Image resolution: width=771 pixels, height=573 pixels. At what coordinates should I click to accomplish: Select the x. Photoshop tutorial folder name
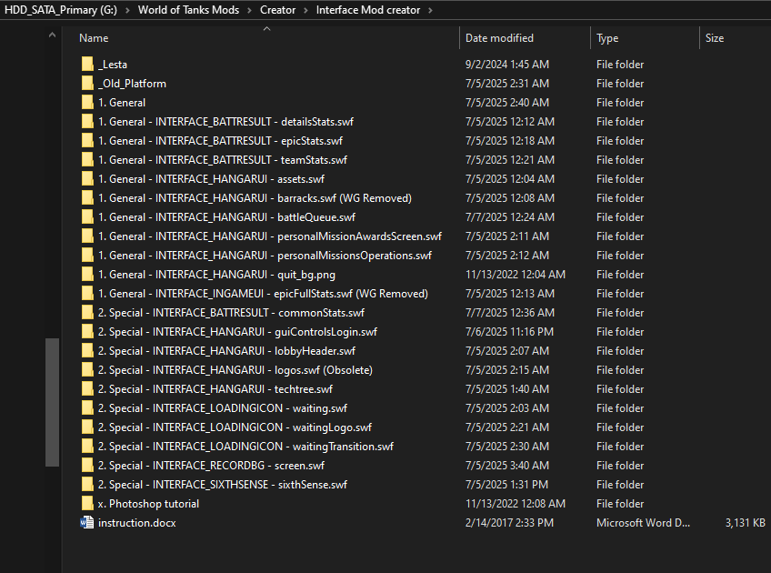148,504
